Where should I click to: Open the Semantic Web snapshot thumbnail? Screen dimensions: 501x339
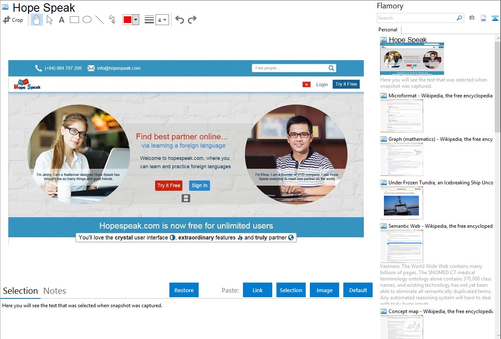[401, 246]
